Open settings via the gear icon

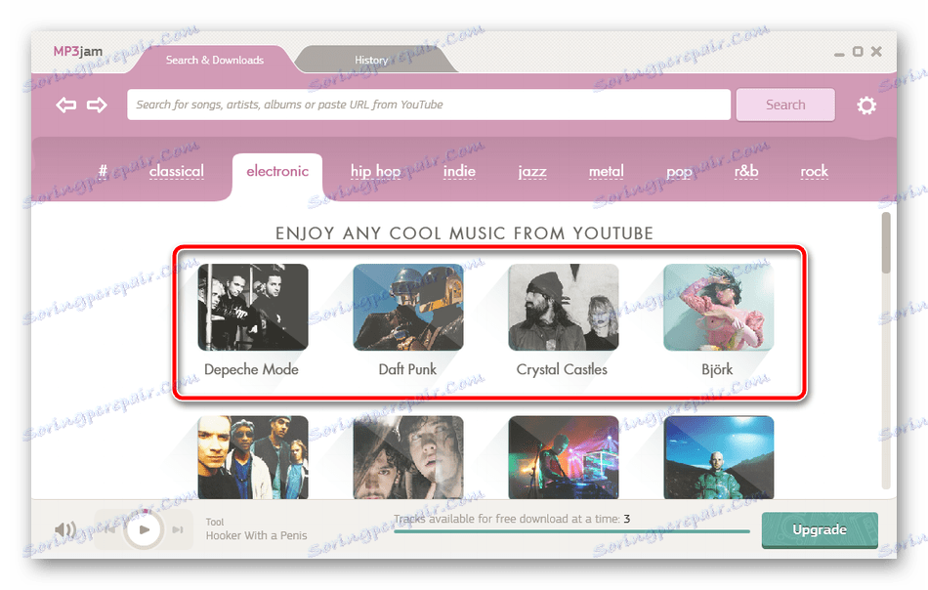tap(866, 105)
